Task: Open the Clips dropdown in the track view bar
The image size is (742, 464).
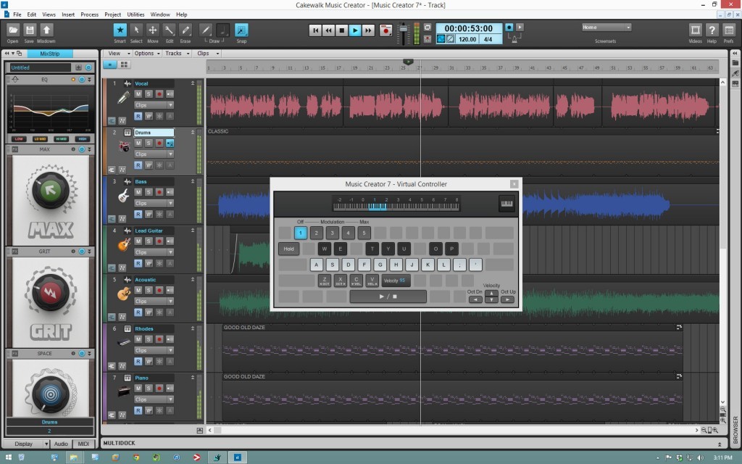Action: [208, 54]
